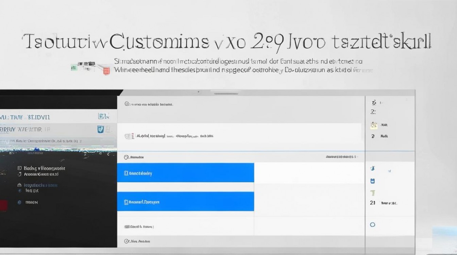Viewport: 457px width, 255px height.
Task: Expand the 'Almeudos' section header
Action: click(134, 157)
